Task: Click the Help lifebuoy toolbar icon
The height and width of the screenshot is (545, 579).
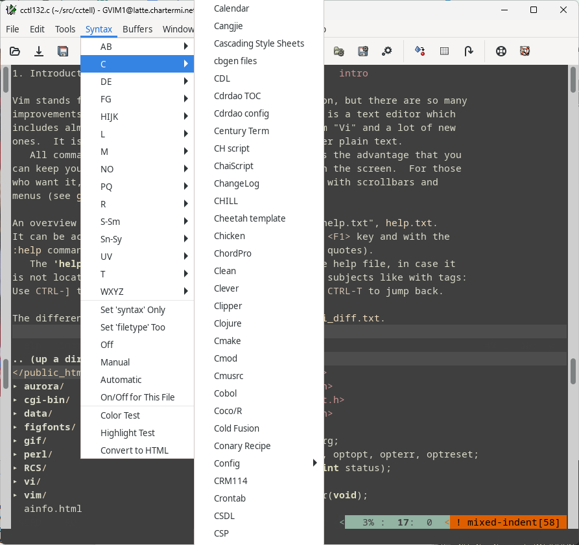Action: pyautogui.click(x=501, y=51)
